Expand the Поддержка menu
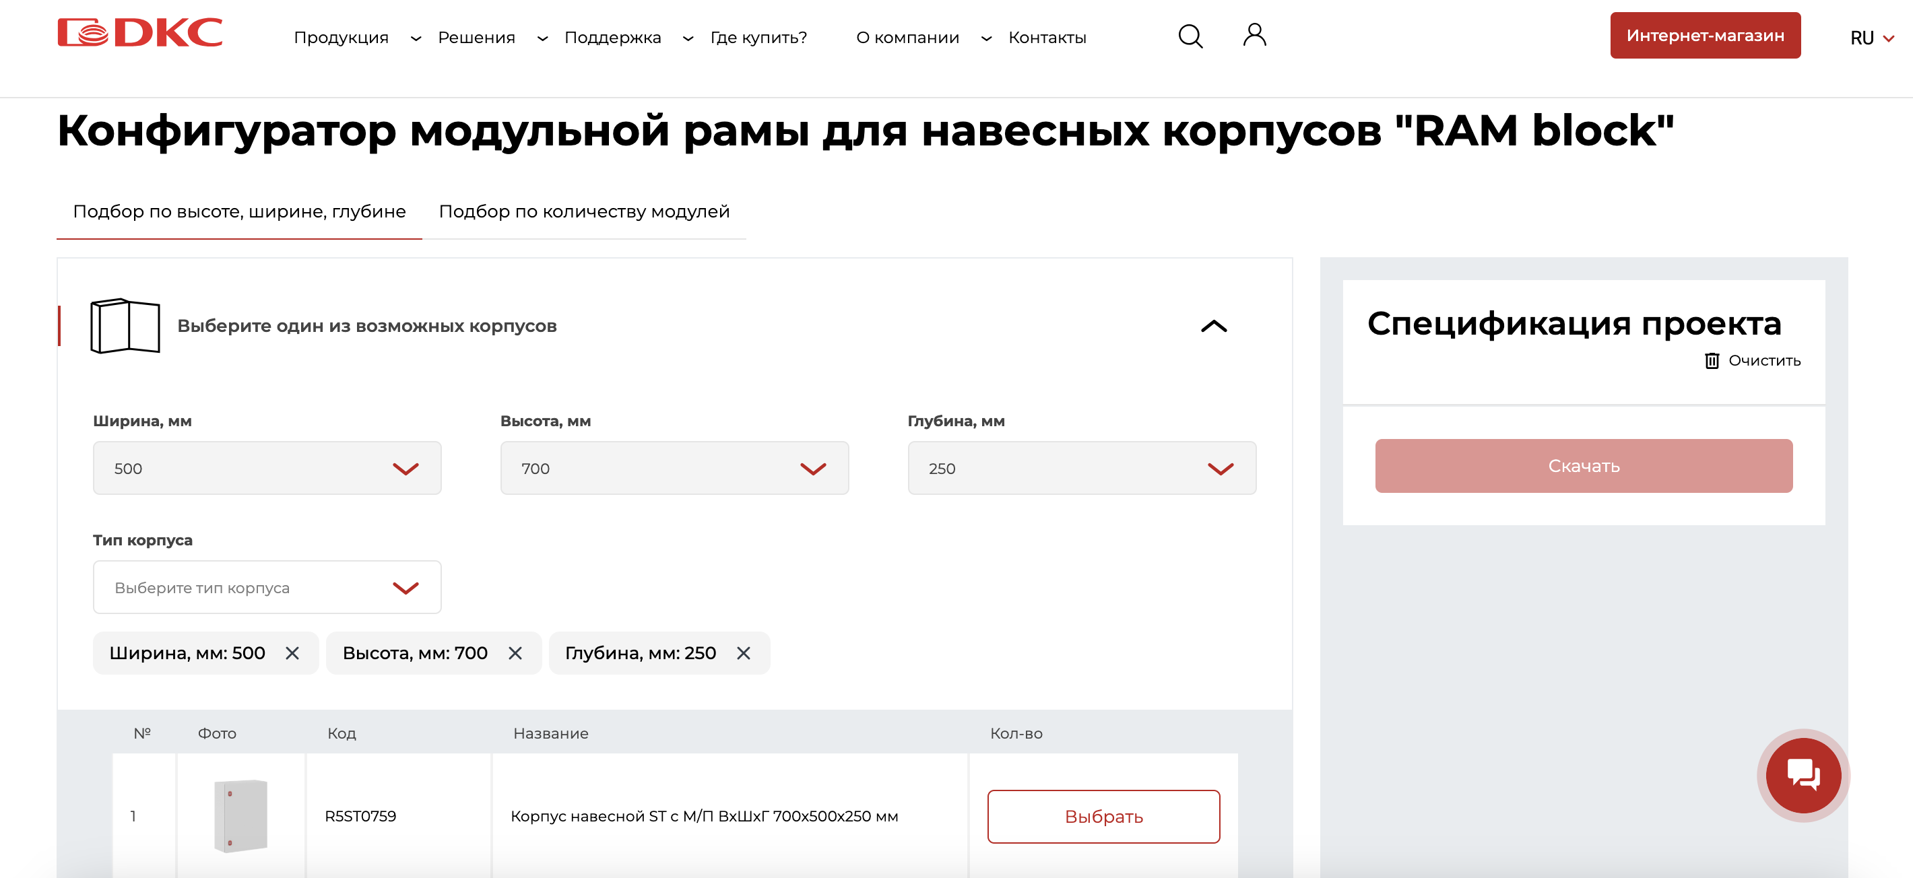Image resolution: width=1913 pixels, height=878 pixels. click(628, 37)
